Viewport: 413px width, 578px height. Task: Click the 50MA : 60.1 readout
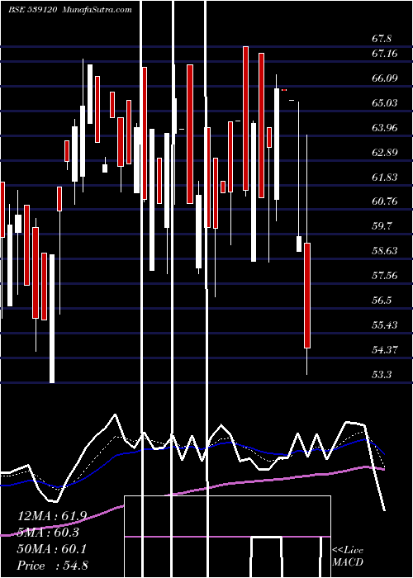coord(52,549)
